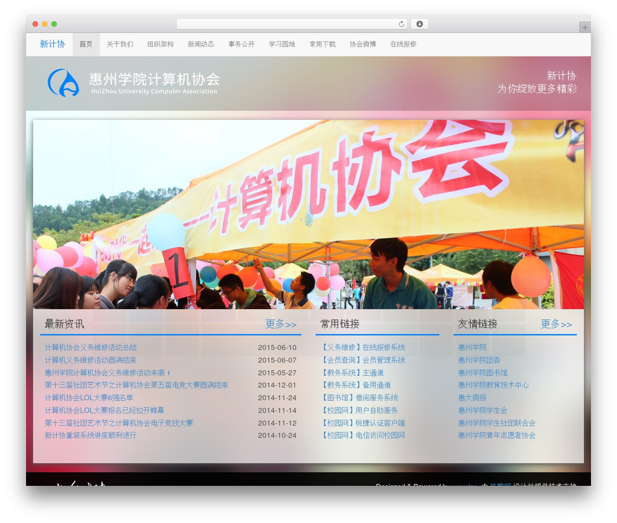Open news 计算机协会LOL大赛6强名单
The width and height of the screenshot is (617, 523).
[x=89, y=398]
